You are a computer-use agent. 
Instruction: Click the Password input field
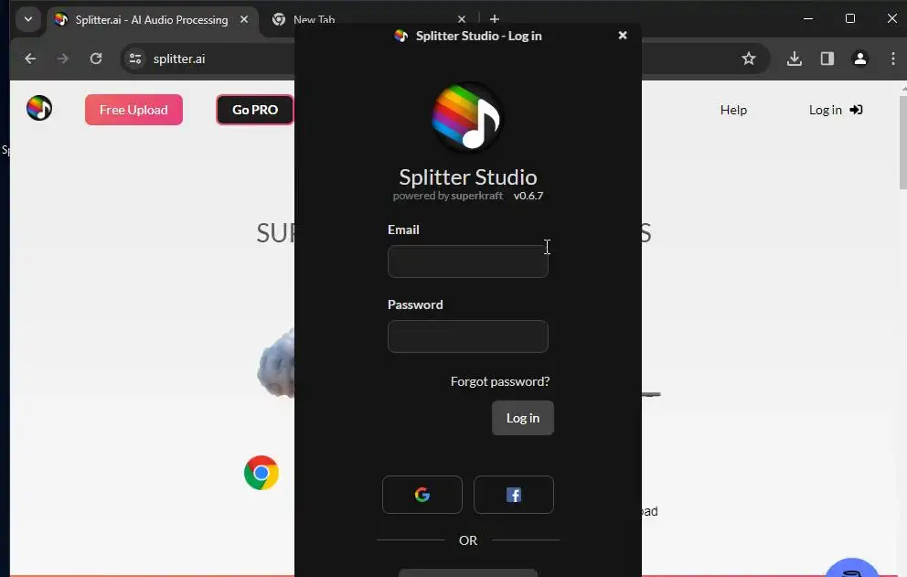click(x=468, y=337)
